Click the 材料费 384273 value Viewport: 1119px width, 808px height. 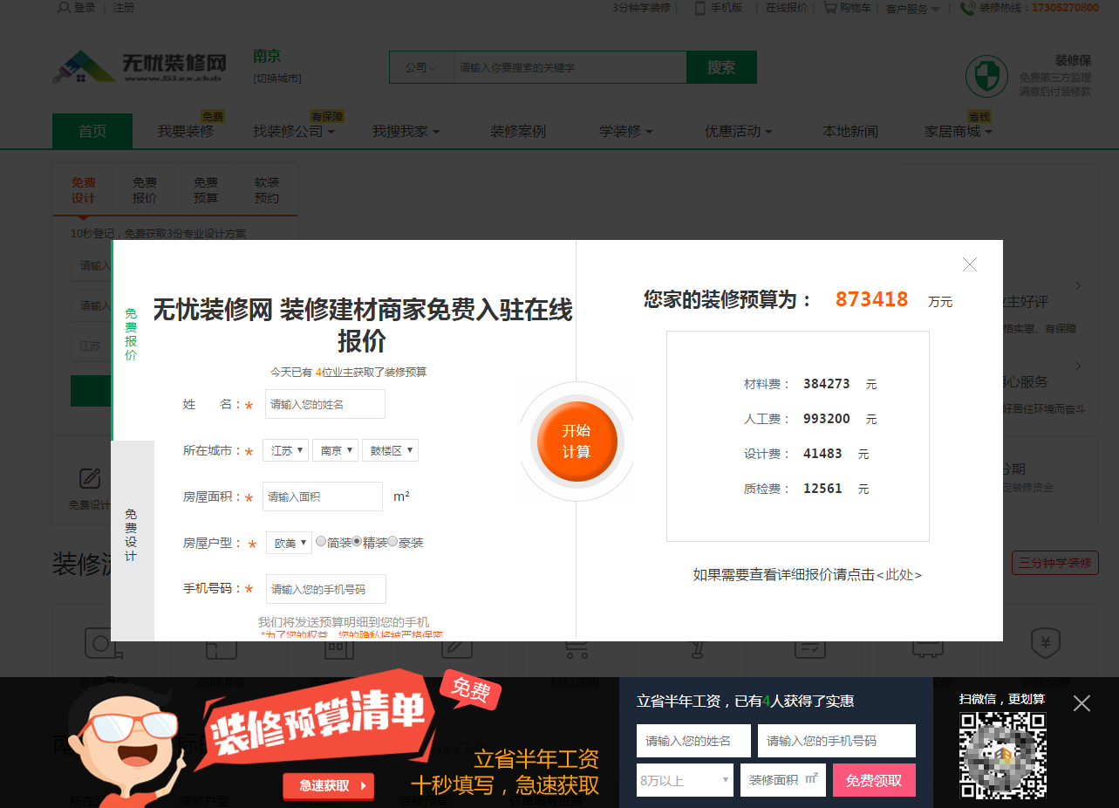tap(827, 384)
